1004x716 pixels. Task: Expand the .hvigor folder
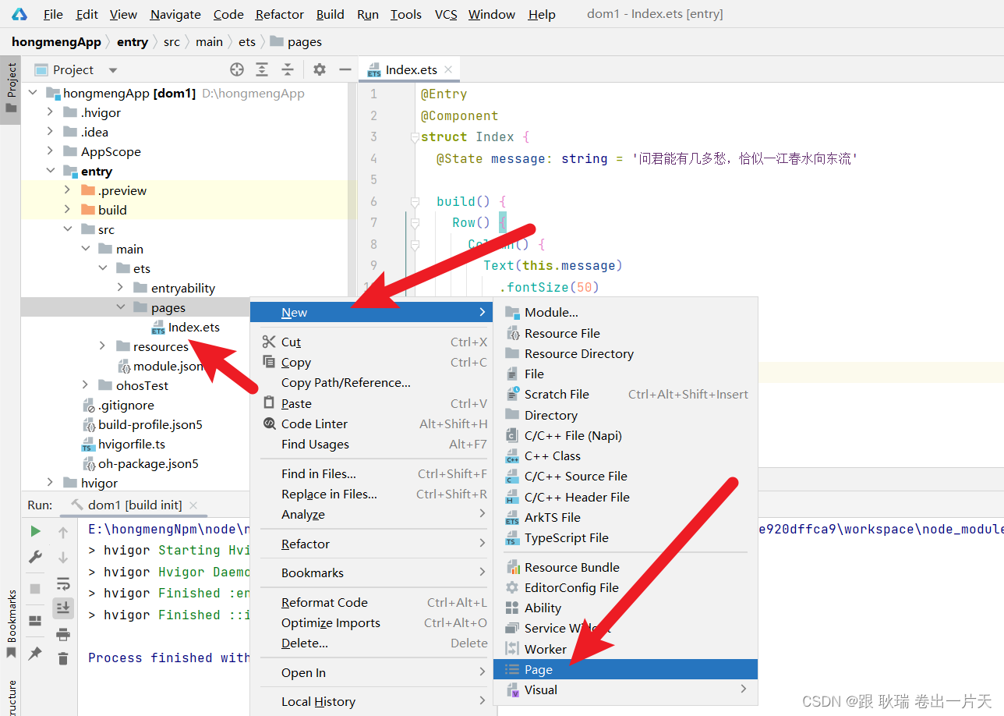(50, 112)
